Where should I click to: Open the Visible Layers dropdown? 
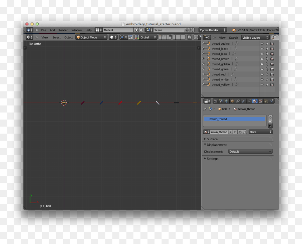(x=255, y=37)
